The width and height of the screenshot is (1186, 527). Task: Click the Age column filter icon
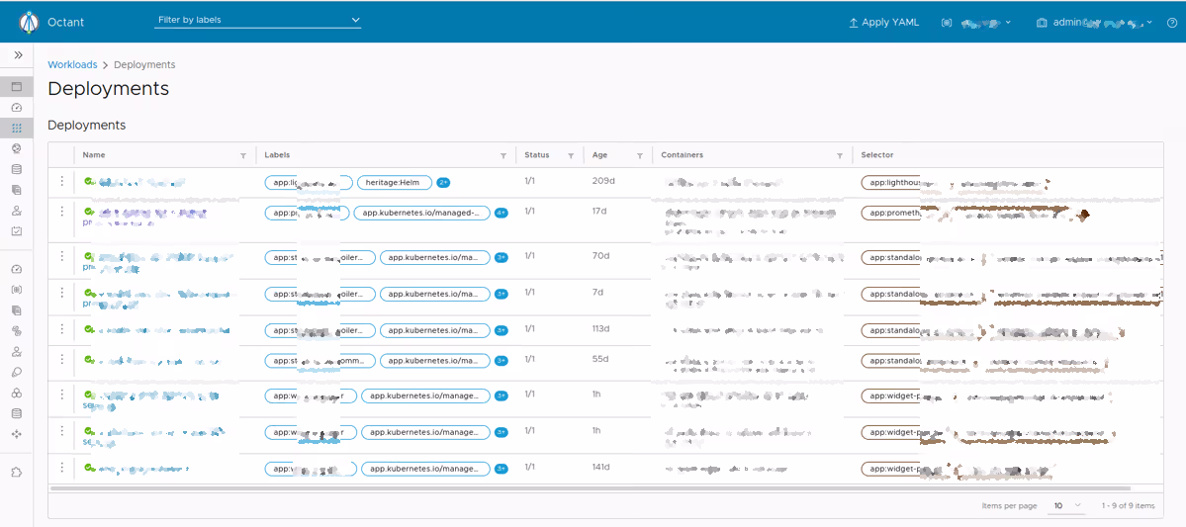click(x=640, y=156)
